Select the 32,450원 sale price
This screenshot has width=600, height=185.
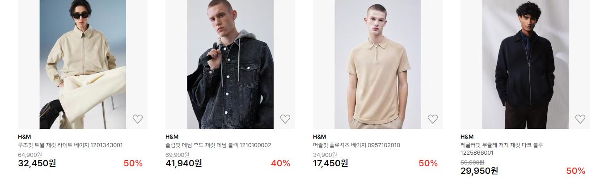[x=37, y=163]
